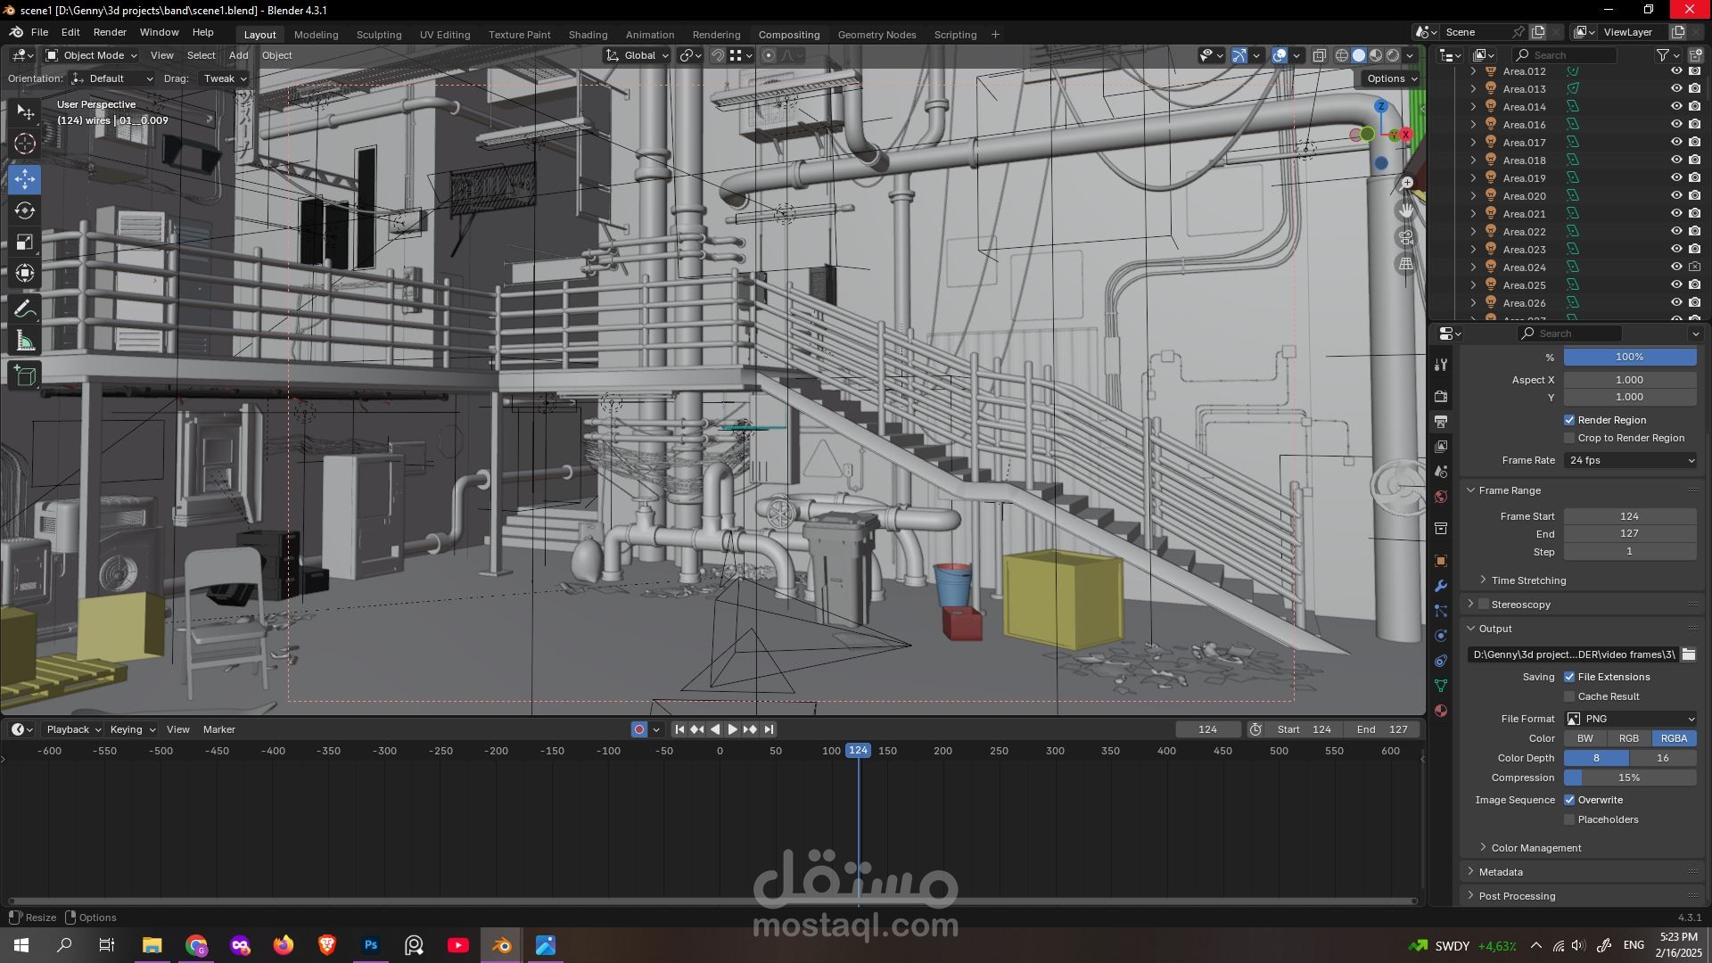This screenshot has width=1712, height=963.
Task: Switch to the Shading workspace tab
Action: point(588,35)
